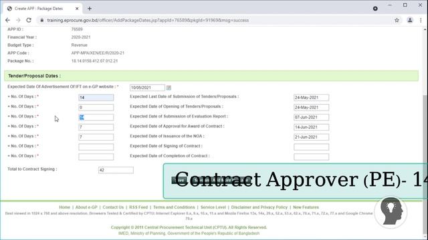Viewport: 428px width, 240px height.
Task: Open RSS Feed footer link
Action: [x=138, y=207]
